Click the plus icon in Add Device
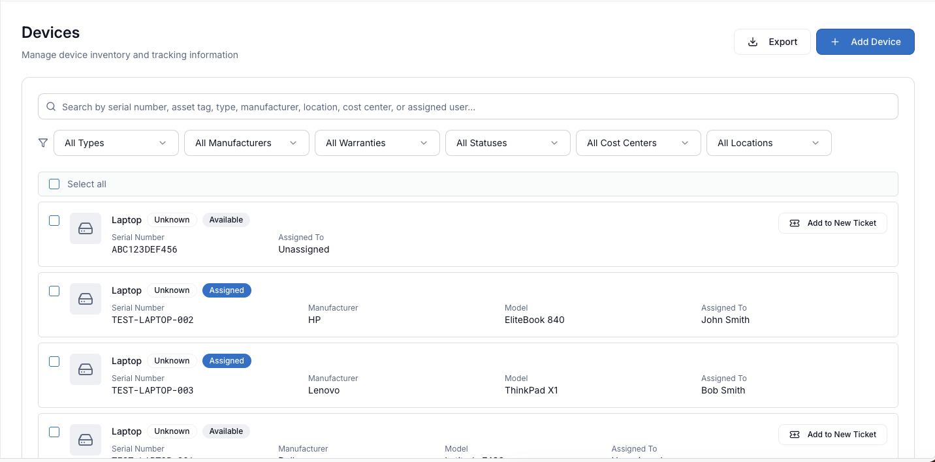Viewport: 935px width, 462px height. 835,42
